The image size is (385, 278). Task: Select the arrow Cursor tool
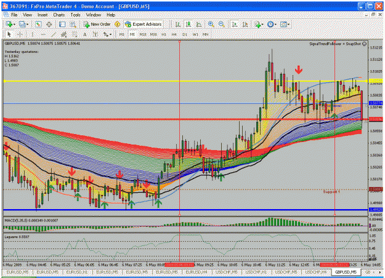(x=9, y=34)
